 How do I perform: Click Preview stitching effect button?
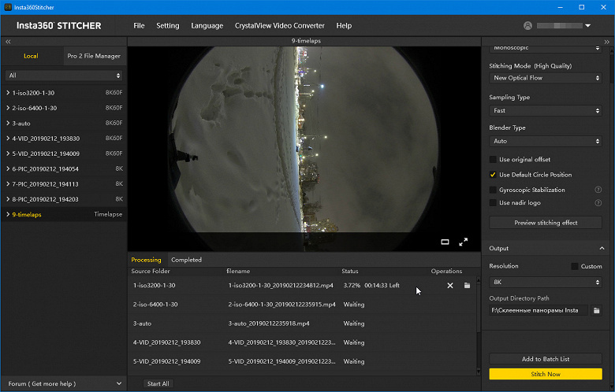point(545,223)
